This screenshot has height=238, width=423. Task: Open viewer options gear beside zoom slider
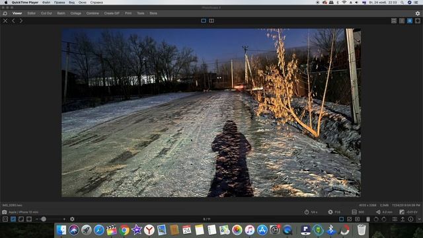coord(72,219)
